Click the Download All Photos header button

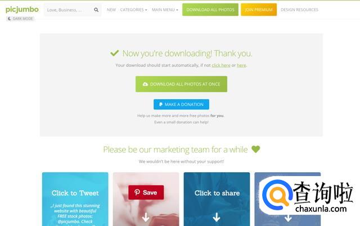pos(210,10)
